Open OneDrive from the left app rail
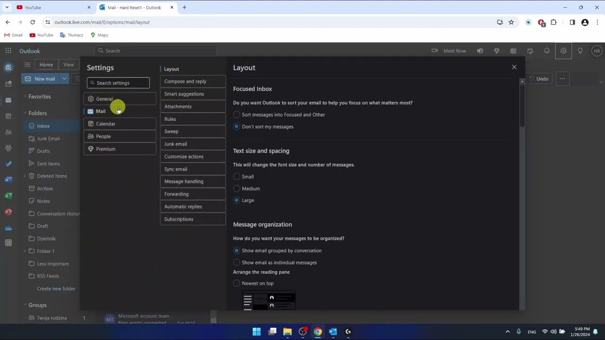Image resolution: width=605 pixels, height=340 pixels. (8, 228)
